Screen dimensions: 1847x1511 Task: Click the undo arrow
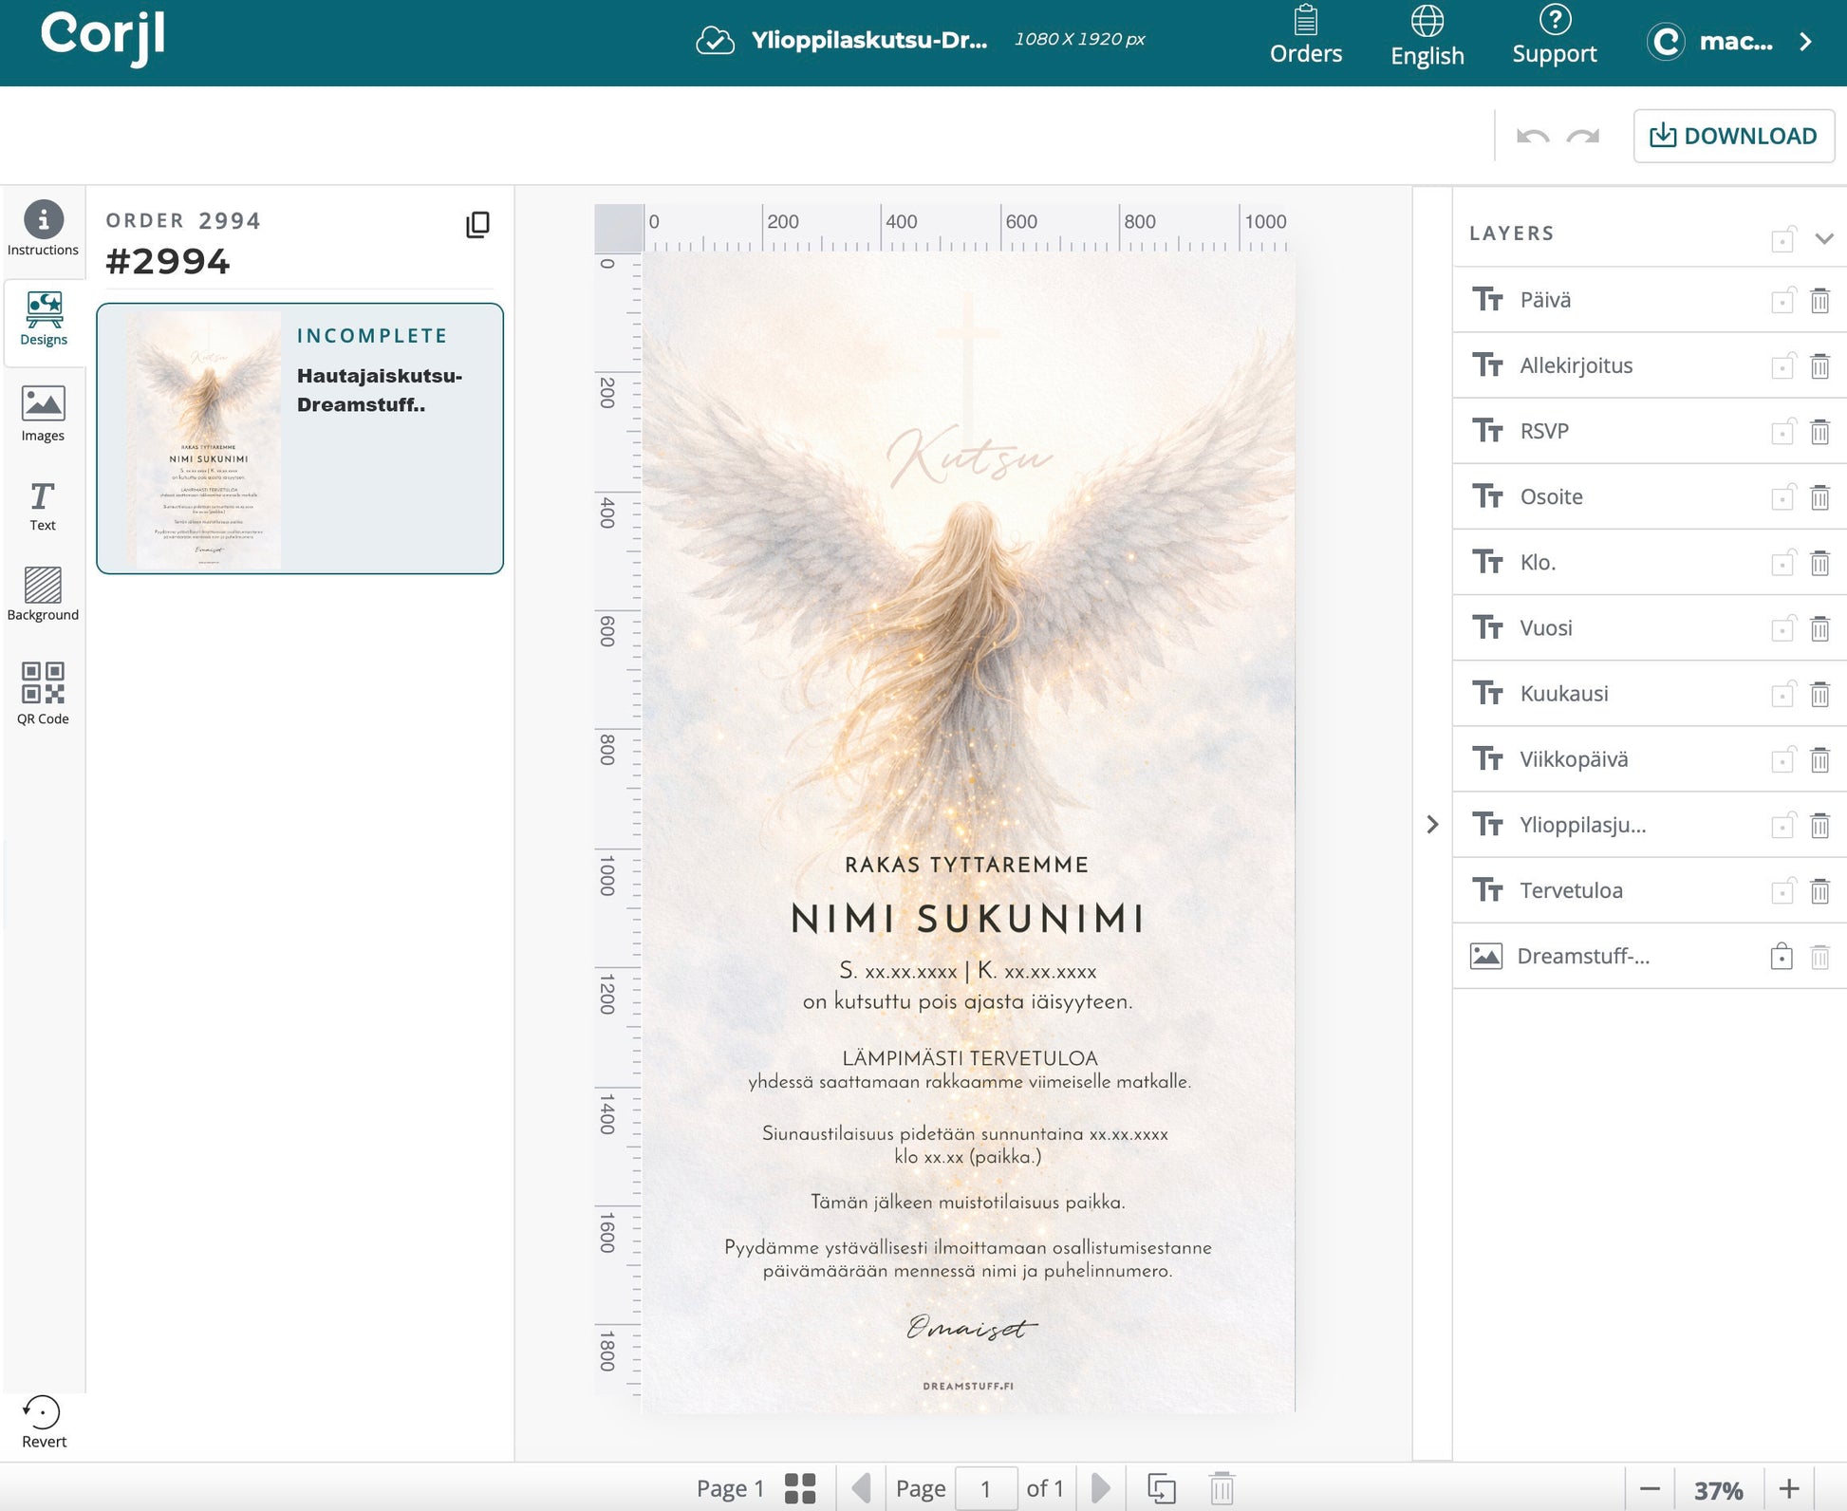point(1532,137)
